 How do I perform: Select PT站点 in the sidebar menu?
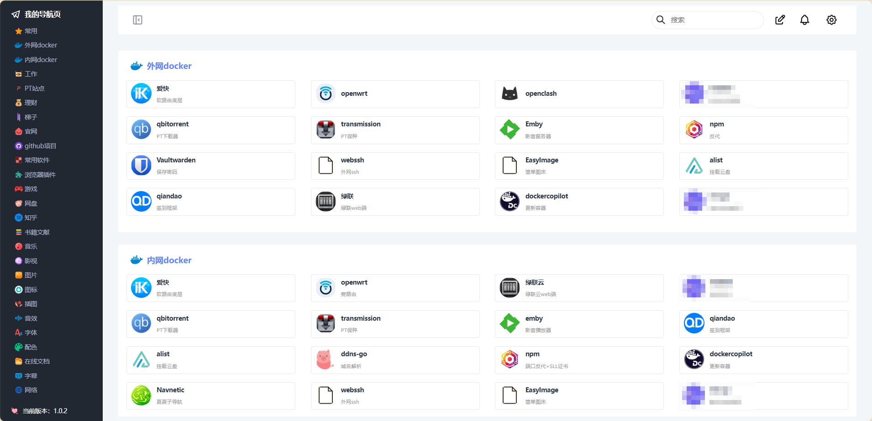click(34, 88)
